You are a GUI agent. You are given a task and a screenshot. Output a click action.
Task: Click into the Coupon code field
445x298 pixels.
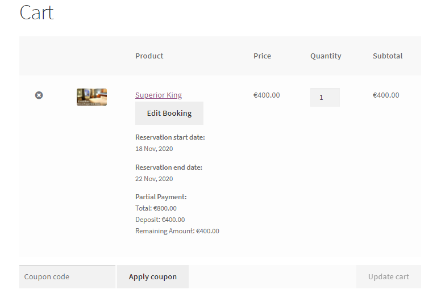67,277
